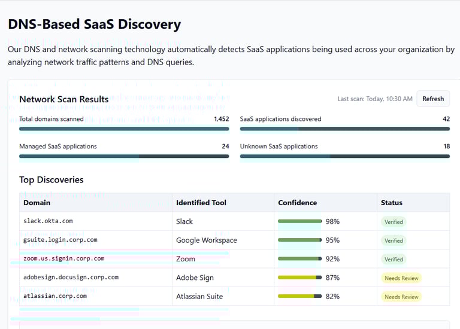Click the Status column header
The height and width of the screenshot is (329, 460).
click(413, 203)
